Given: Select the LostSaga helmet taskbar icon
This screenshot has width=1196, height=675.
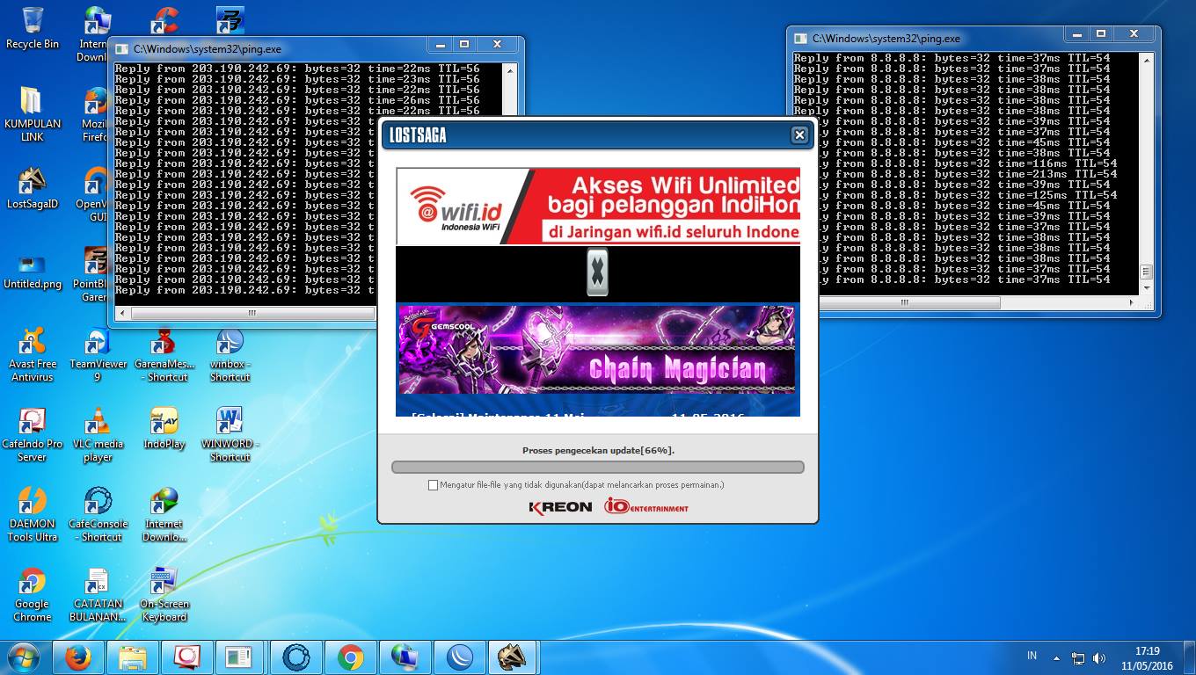Looking at the screenshot, I should point(513,657).
